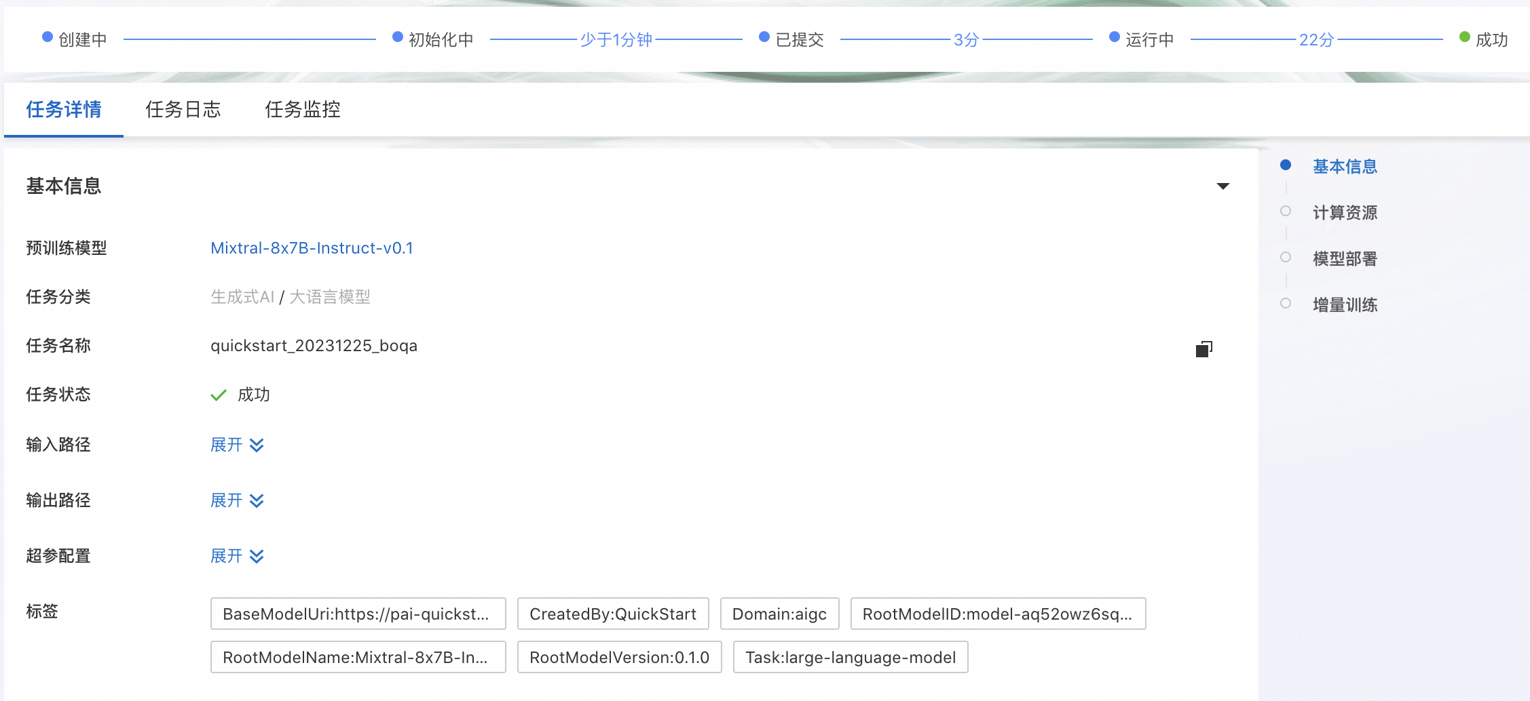Click the 生成式AI category link
The width and height of the screenshot is (1530, 701).
(242, 297)
